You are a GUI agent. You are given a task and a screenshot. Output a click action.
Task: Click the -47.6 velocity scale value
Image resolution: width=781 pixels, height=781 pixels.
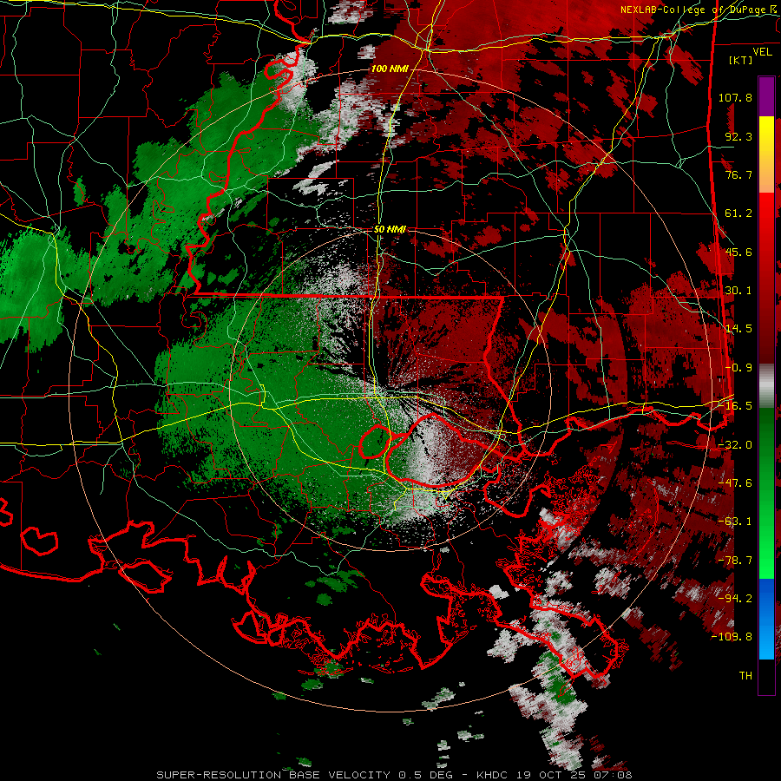point(735,482)
